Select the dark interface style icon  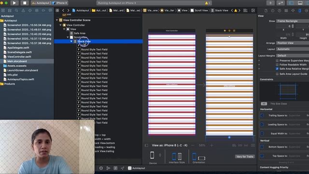180,157
